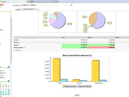Click the Dépenses prévues legend entry
Screen dimensions: 129x97
click(x=70, y=86)
